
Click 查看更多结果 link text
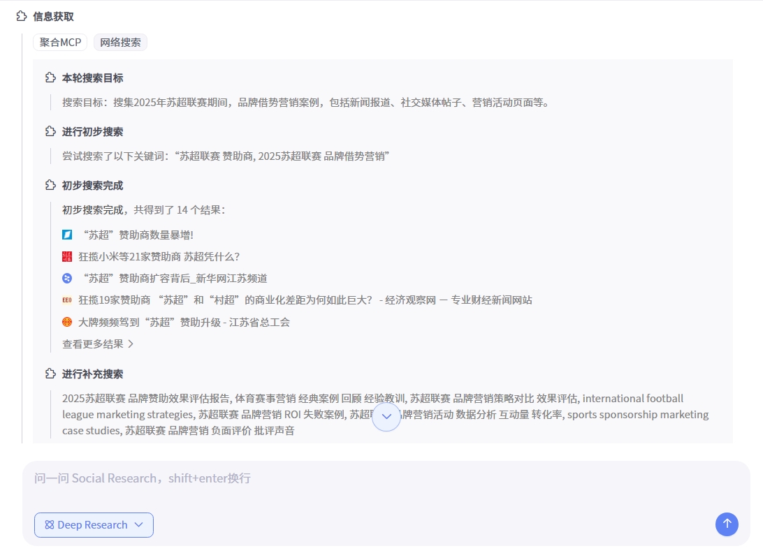93,344
